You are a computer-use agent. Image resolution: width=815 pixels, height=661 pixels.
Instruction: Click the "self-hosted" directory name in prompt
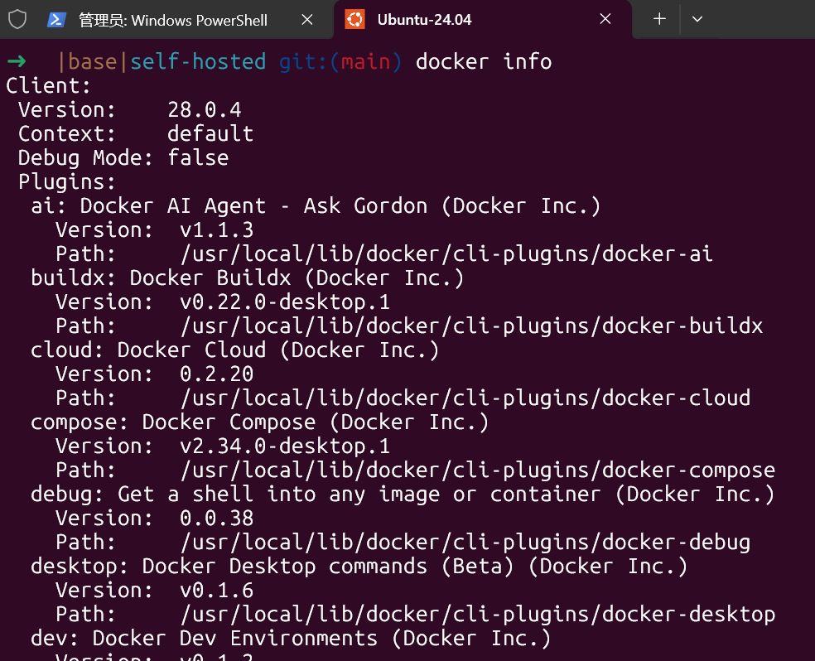point(198,62)
